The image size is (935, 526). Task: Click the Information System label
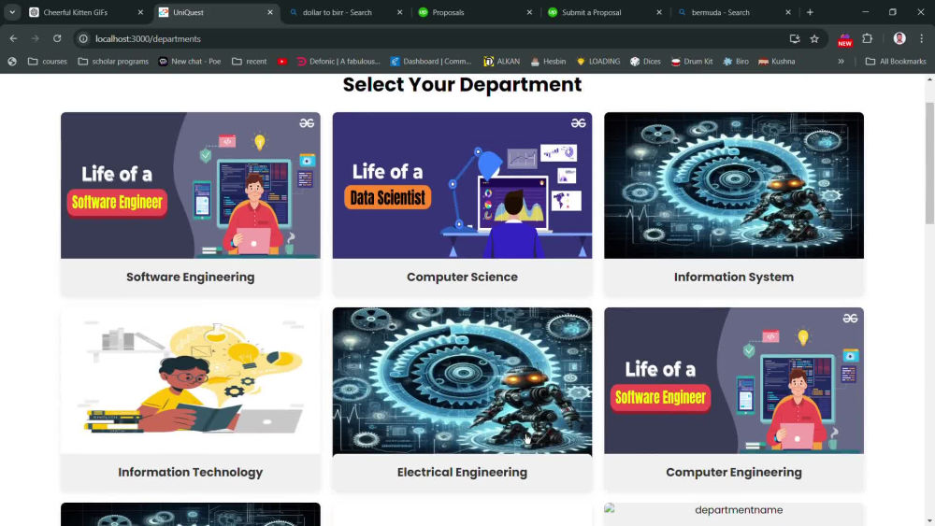733,277
